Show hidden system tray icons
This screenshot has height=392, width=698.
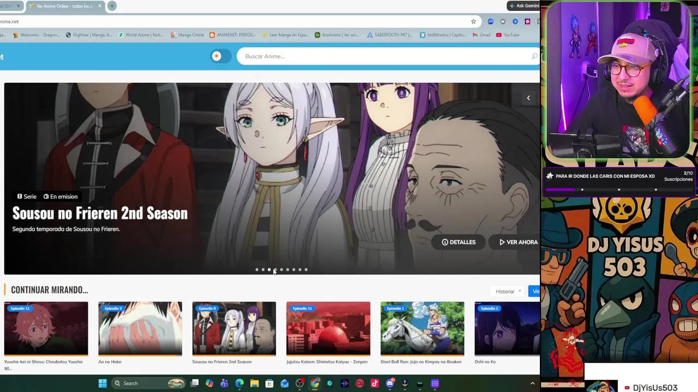(x=533, y=383)
